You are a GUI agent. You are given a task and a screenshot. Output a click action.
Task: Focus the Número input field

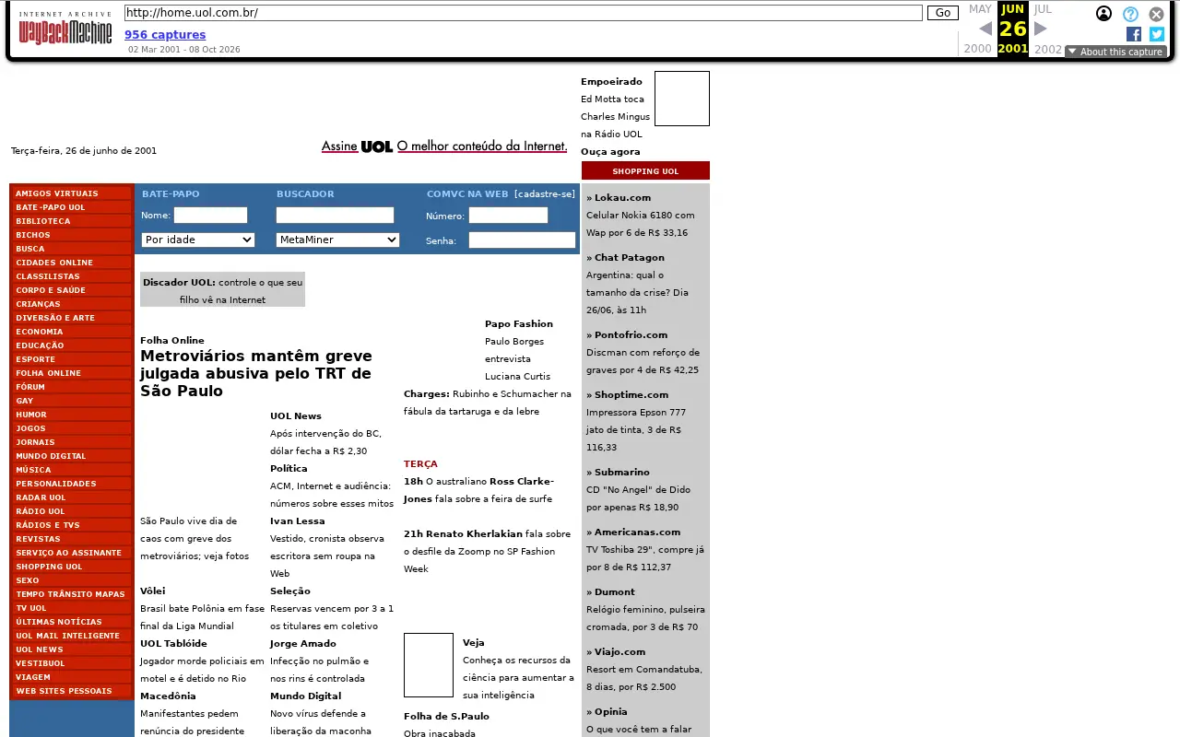pyautogui.click(x=508, y=216)
